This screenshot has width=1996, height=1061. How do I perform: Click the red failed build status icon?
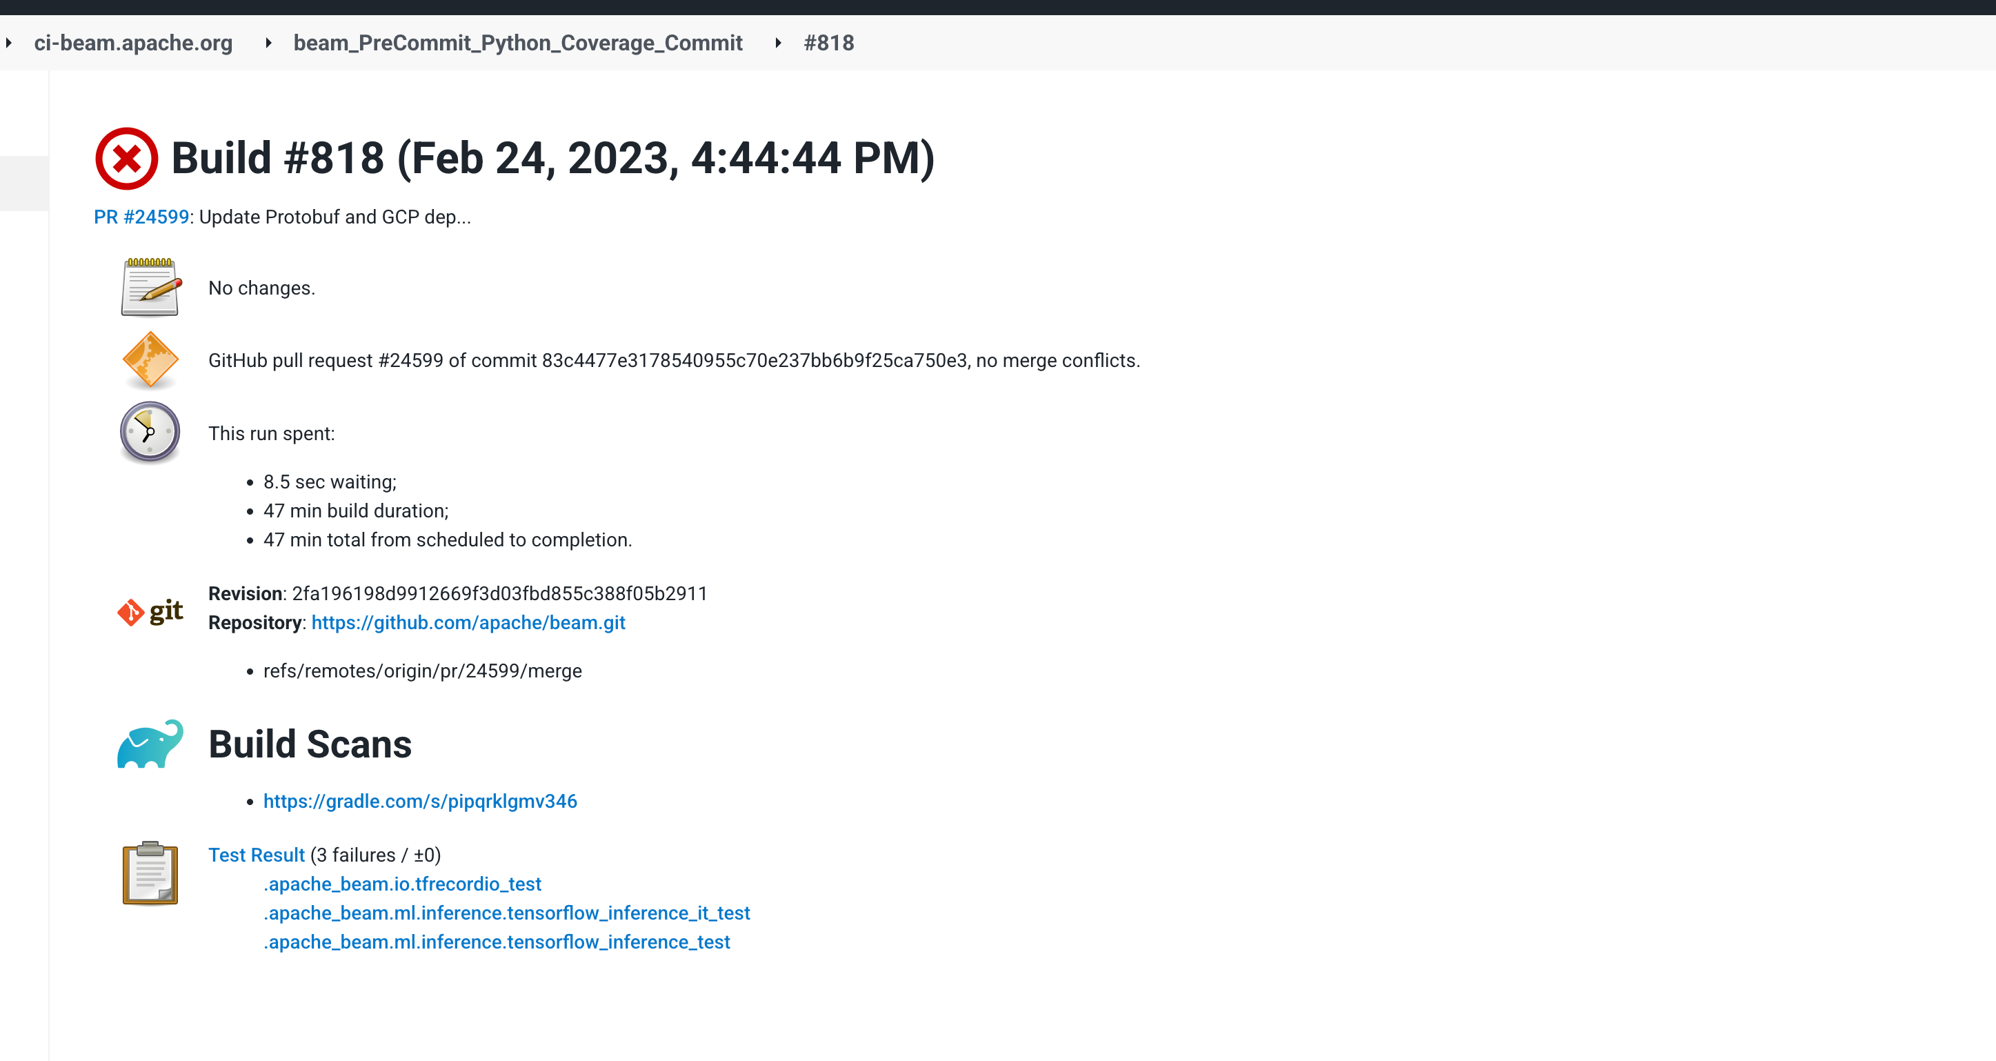126,159
